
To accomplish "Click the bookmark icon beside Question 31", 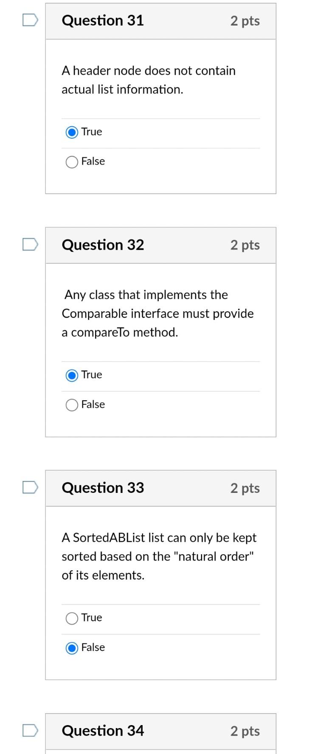I will pos(30,19).
